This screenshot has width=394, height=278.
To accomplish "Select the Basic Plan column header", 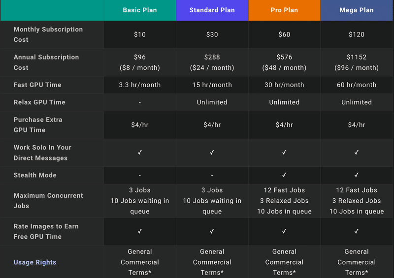I will coord(140,10).
